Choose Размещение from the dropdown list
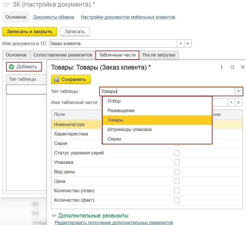The height and width of the screenshot is (225, 246). (x=157, y=110)
